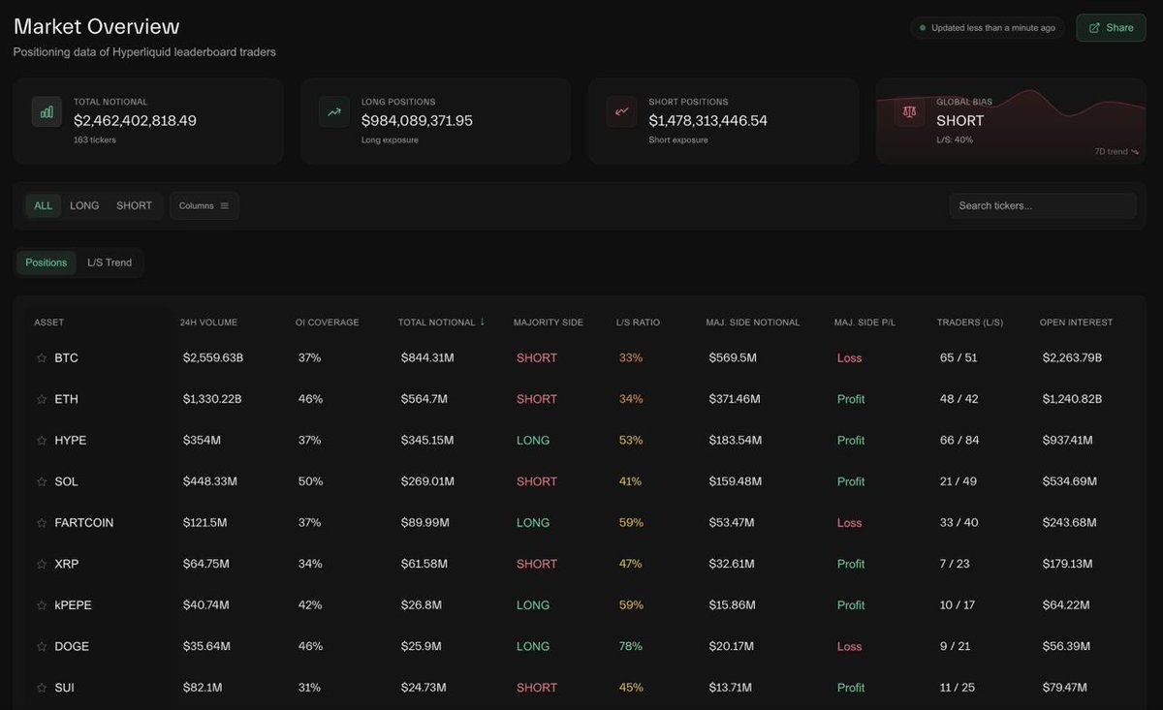Viewport: 1163px width, 710px height.
Task: Star the DOGE asset row
Action: click(42, 646)
